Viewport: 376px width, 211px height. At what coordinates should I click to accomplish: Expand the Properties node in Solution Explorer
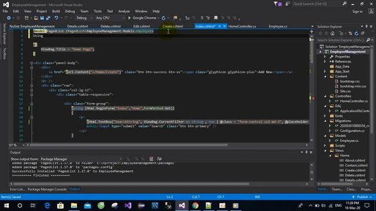click(325, 57)
